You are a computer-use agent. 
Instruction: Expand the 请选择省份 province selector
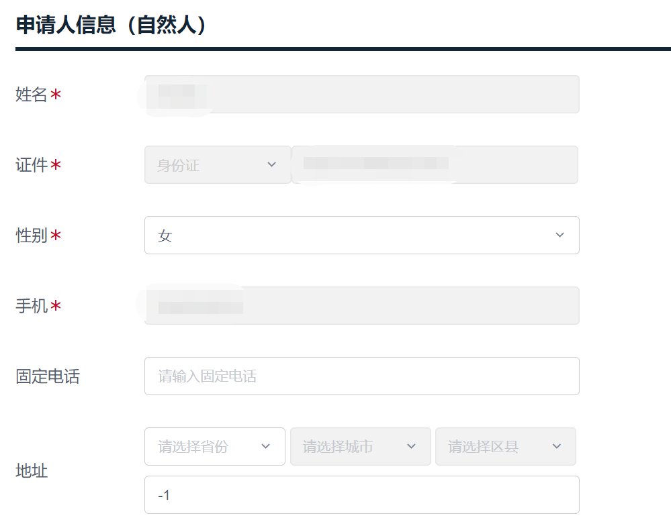coord(214,446)
